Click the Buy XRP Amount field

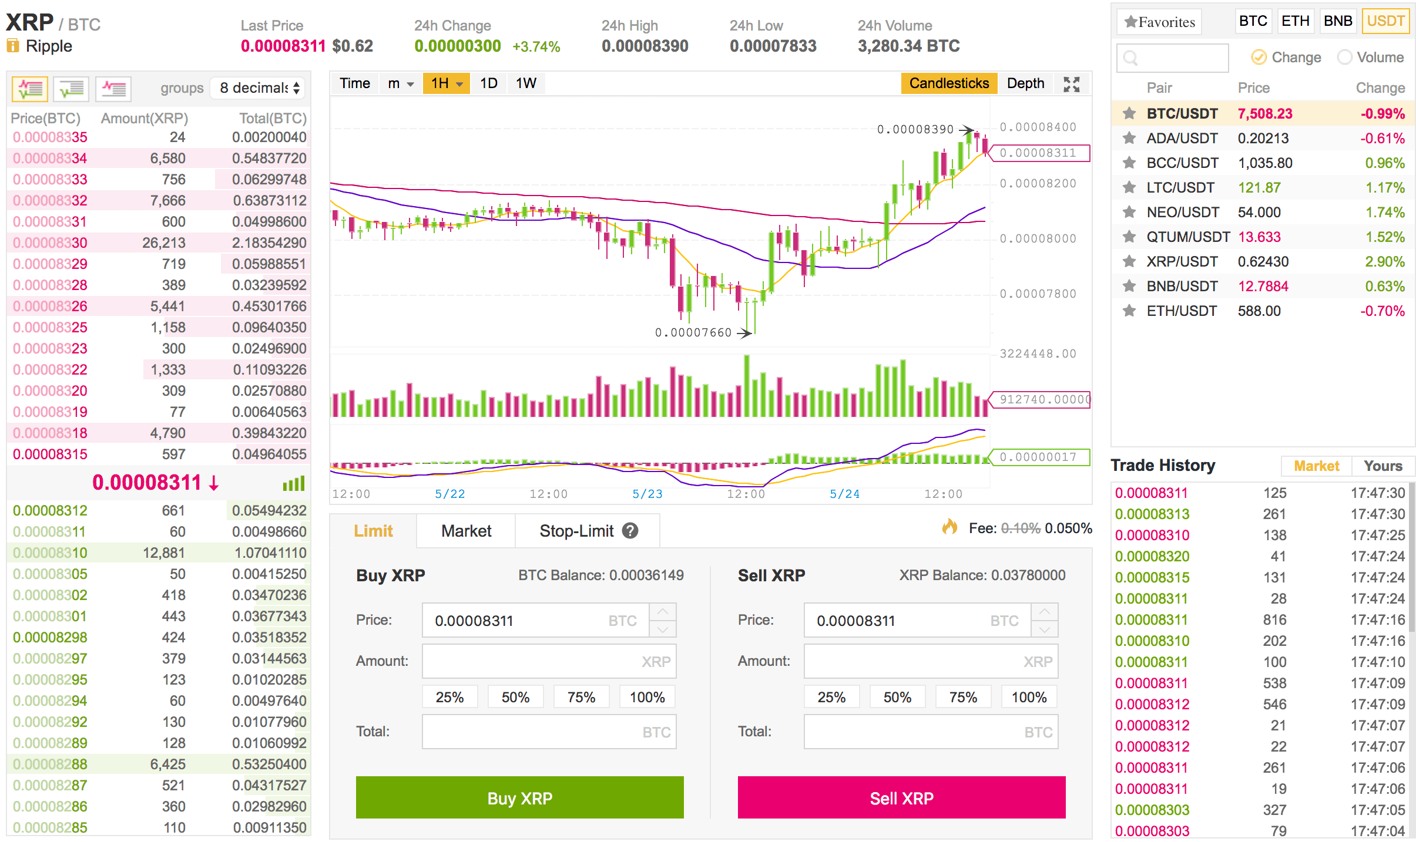[x=549, y=662]
